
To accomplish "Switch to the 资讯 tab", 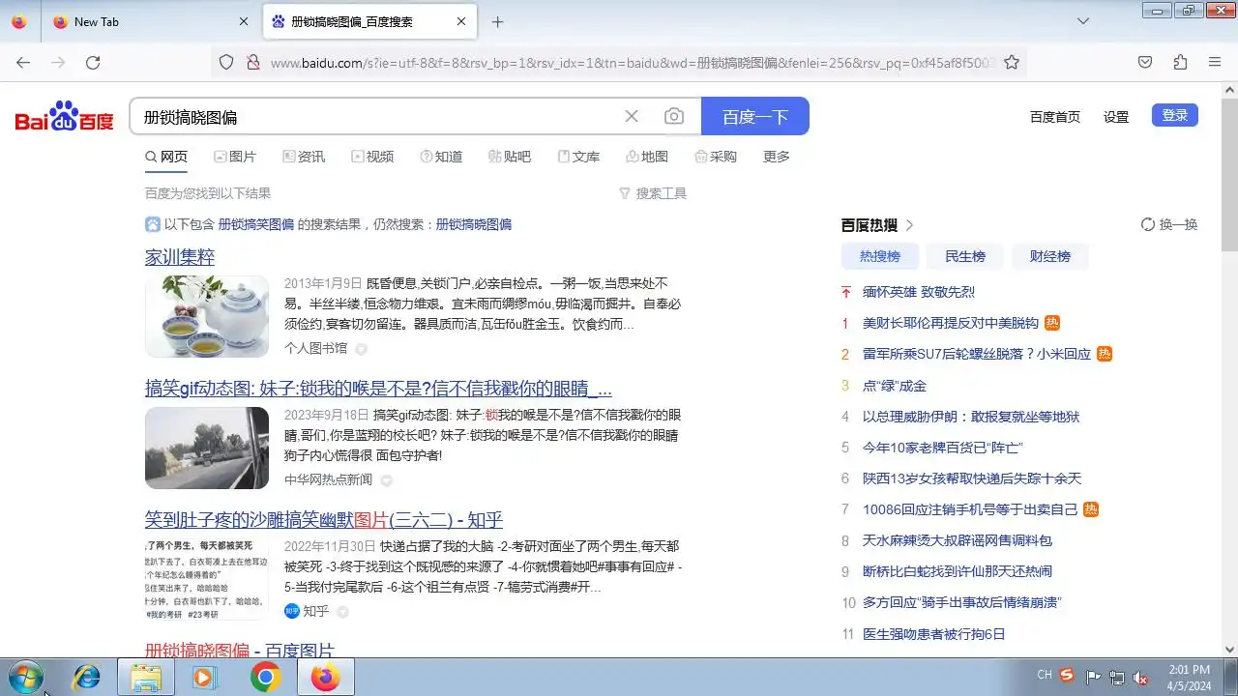I will point(304,157).
